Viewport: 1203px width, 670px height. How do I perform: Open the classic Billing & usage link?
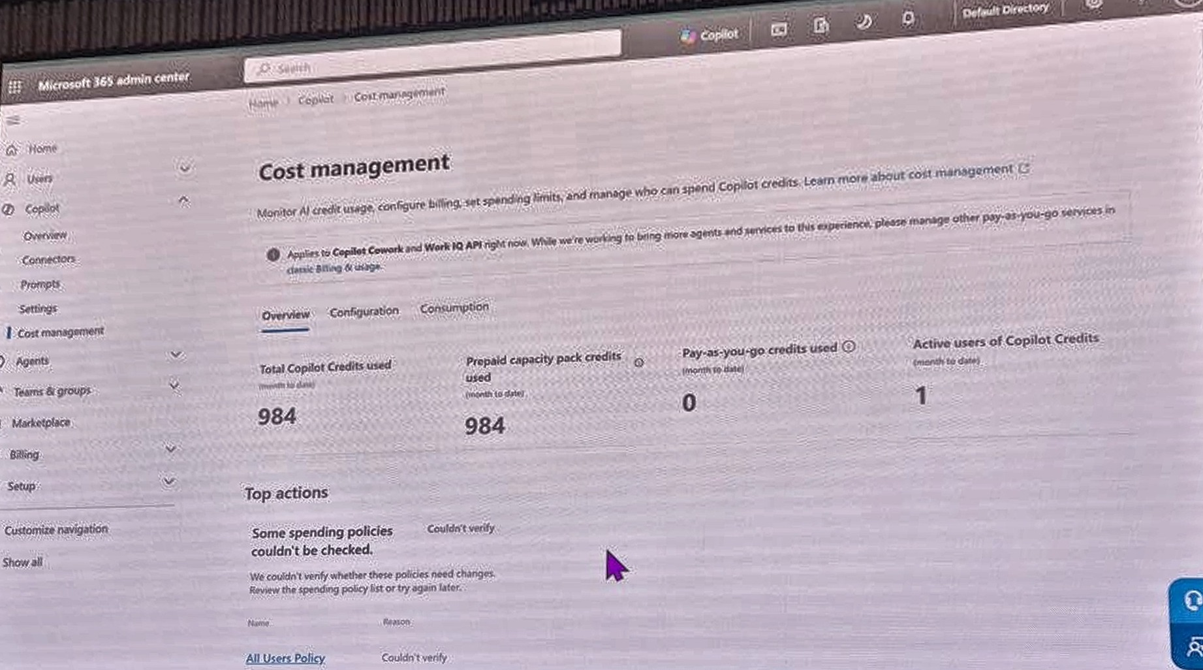pos(334,268)
